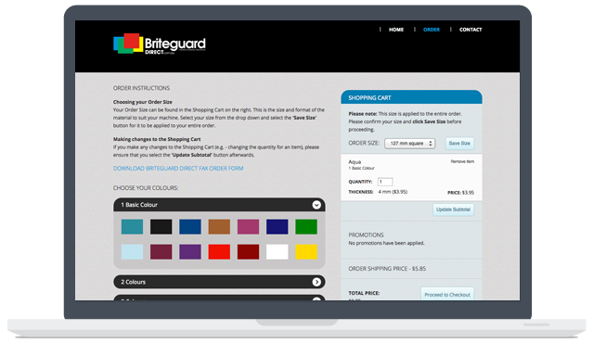Pick the black colour swatch

161,227
